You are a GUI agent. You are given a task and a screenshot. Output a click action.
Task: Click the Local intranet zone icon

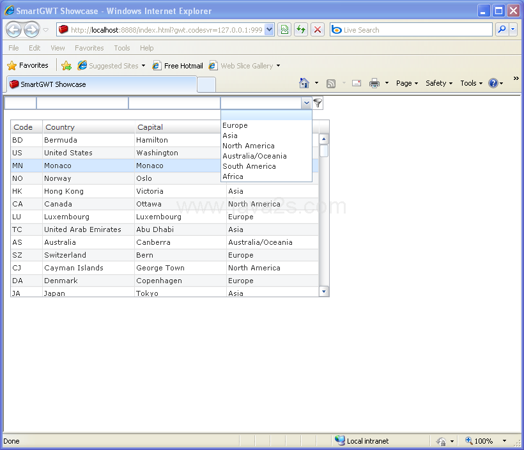340,440
